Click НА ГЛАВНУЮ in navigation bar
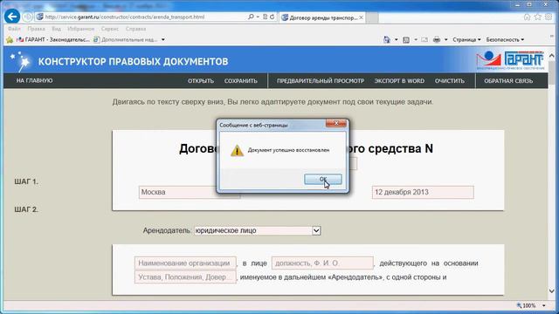The height and width of the screenshot is (314, 559). pyautogui.click(x=34, y=81)
